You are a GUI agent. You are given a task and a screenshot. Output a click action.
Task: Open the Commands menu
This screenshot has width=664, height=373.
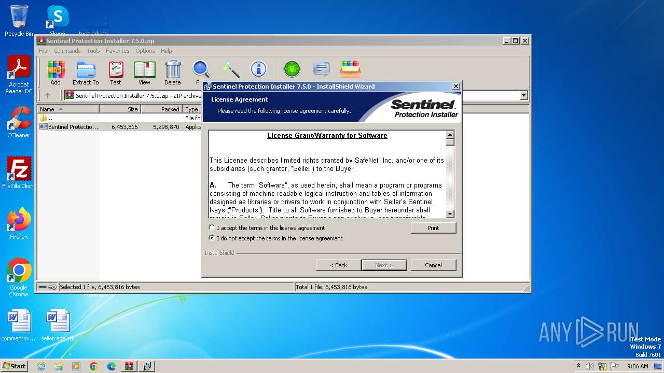[67, 51]
